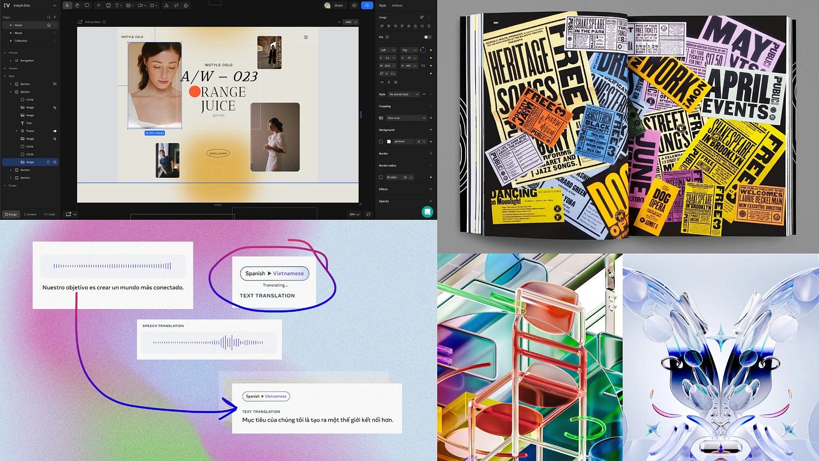Add a Background with its plus
Screen dimensions: 819x461
click(431, 129)
